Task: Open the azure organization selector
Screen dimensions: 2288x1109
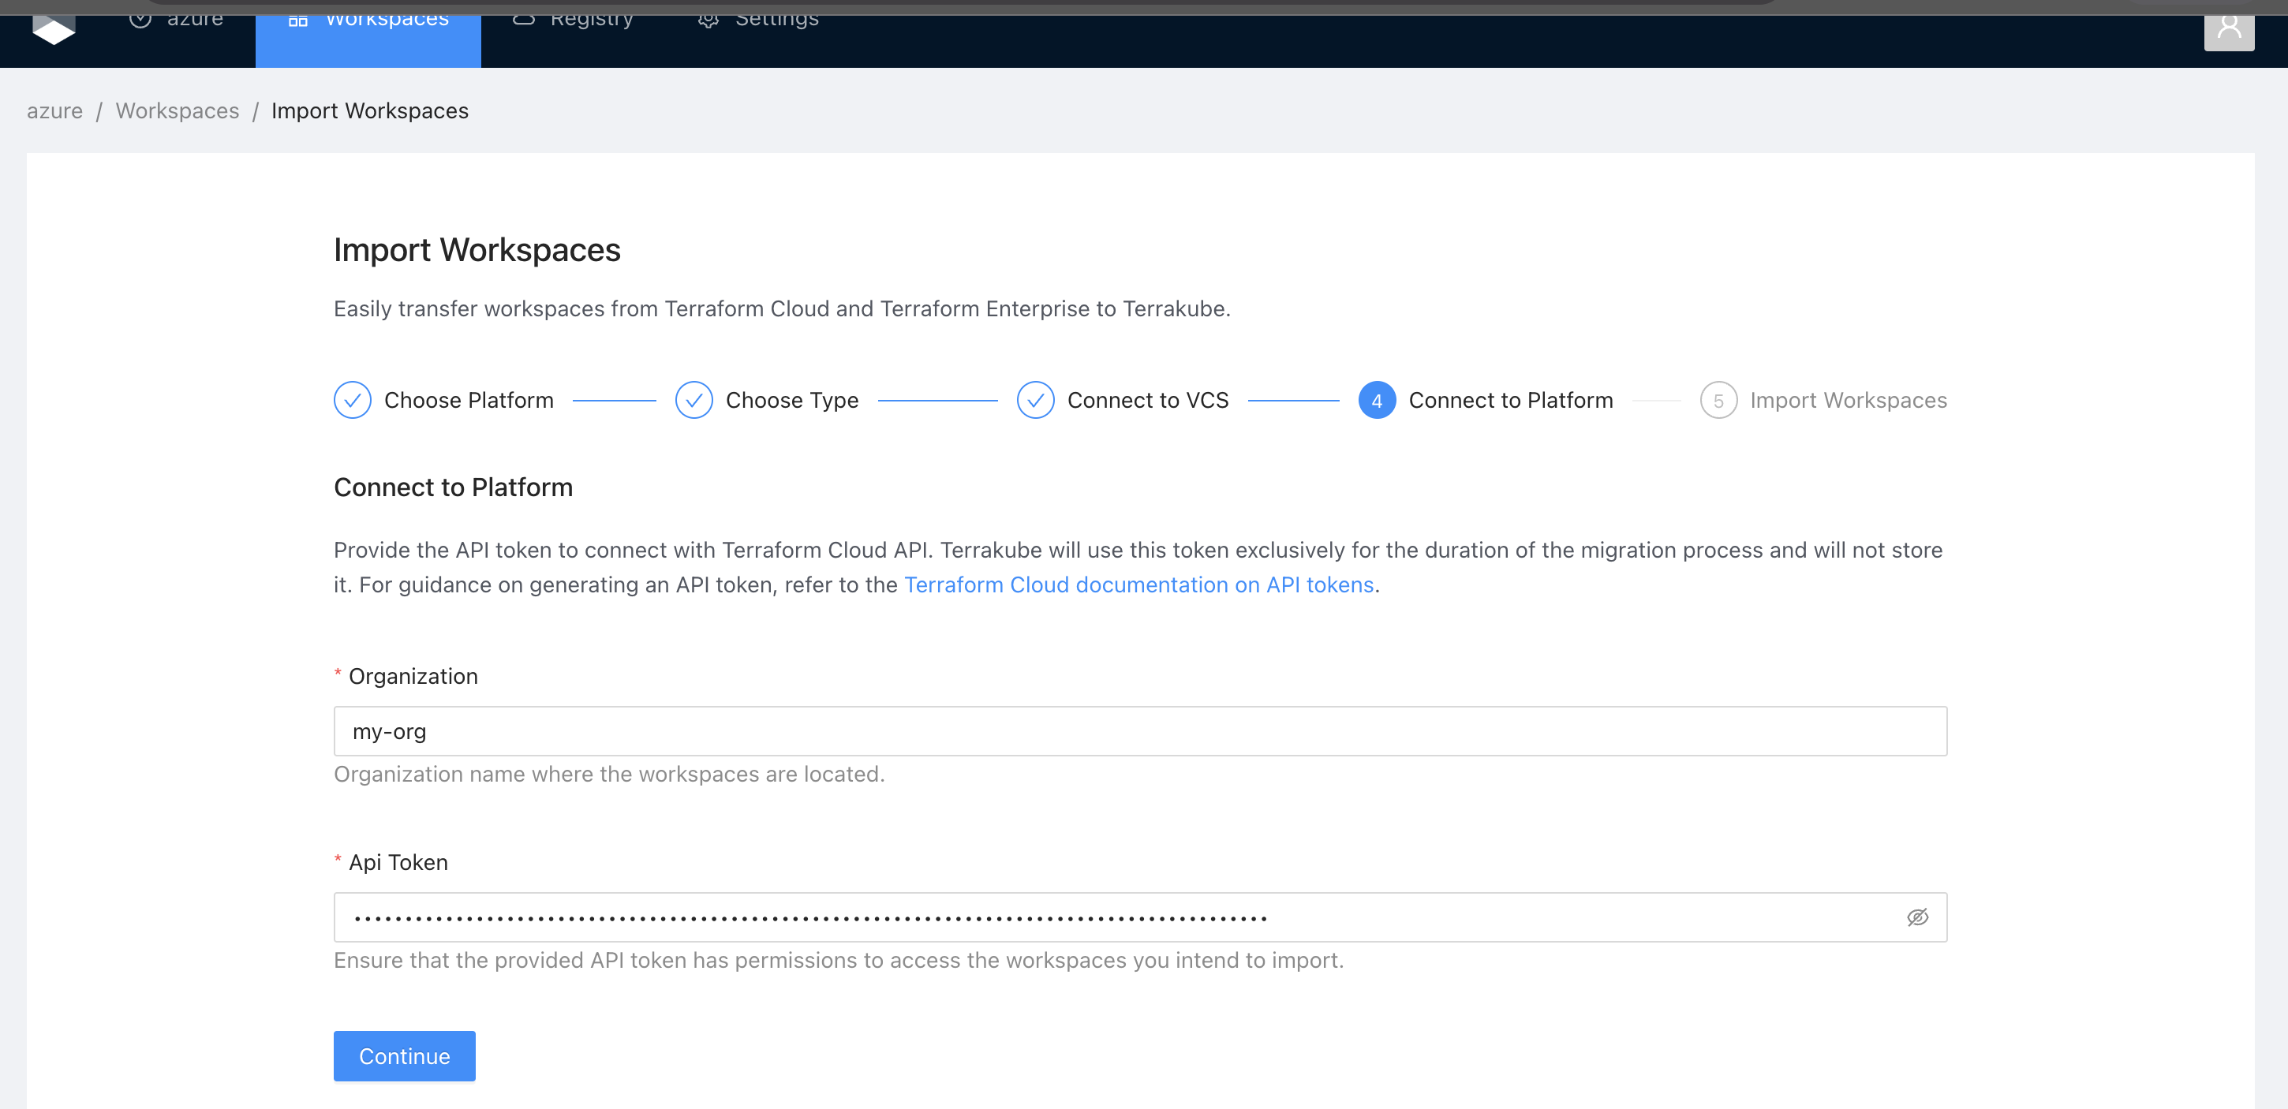Action: 177,20
